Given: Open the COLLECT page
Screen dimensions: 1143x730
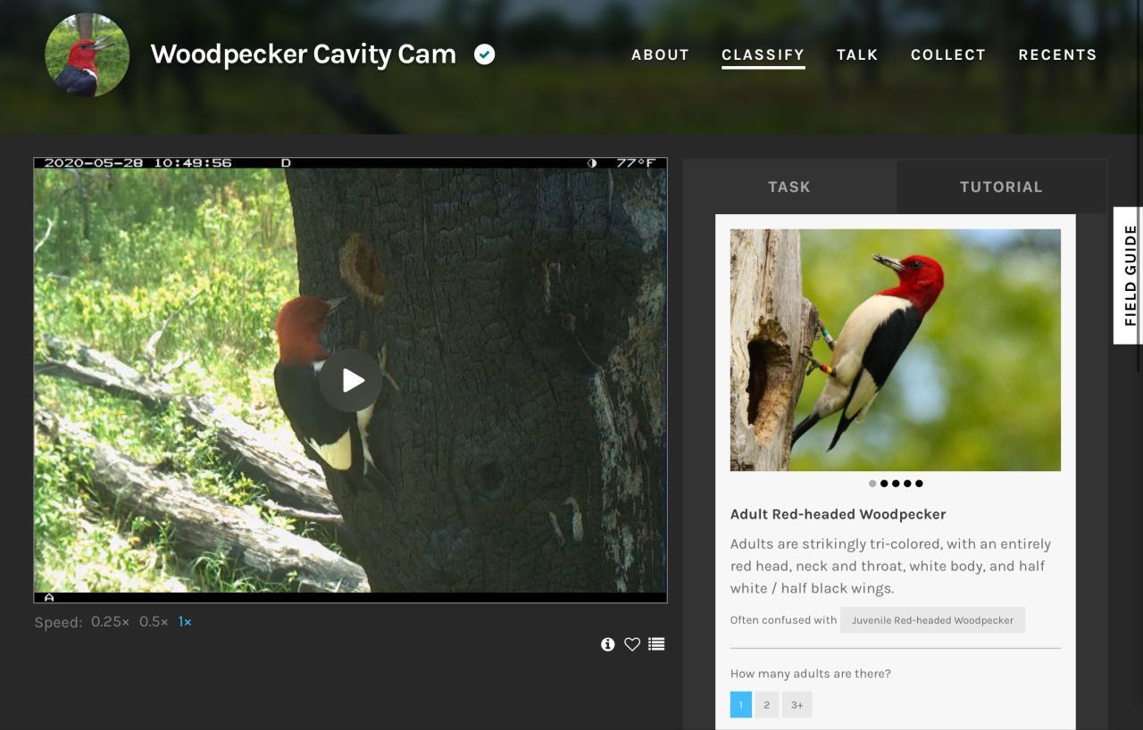Looking at the screenshot, I should (948, 54).
